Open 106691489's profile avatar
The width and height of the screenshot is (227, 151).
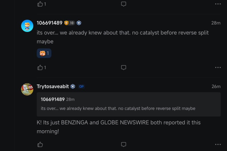click(27, 26)
